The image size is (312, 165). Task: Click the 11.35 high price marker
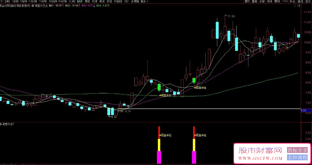[231, 16]
